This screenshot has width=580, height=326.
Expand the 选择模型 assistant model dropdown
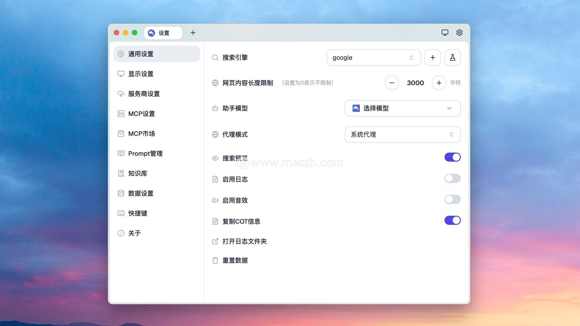click(x=402, y=108)
